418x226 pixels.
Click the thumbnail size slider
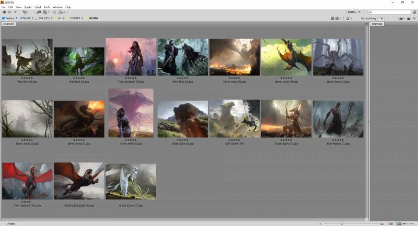point(342,223)
